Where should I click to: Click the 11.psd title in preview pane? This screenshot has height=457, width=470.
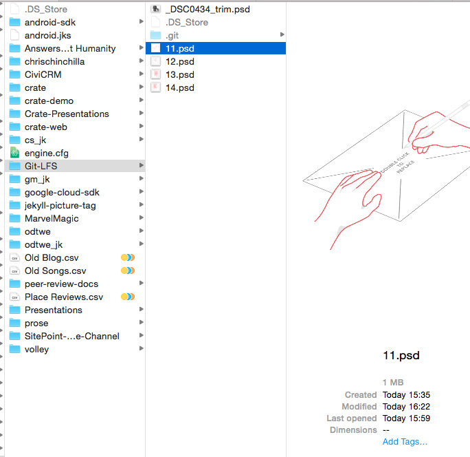pyautogui.click(x=401, y=356)
